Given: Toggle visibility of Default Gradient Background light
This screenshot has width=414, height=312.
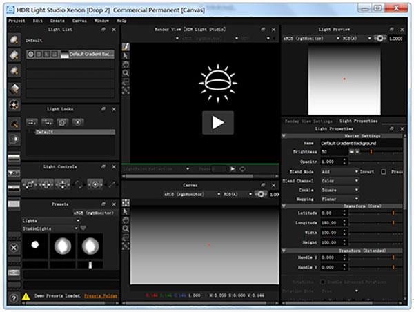Looking at the screenshot, I should pyautogui.click(x=31, y=55).
